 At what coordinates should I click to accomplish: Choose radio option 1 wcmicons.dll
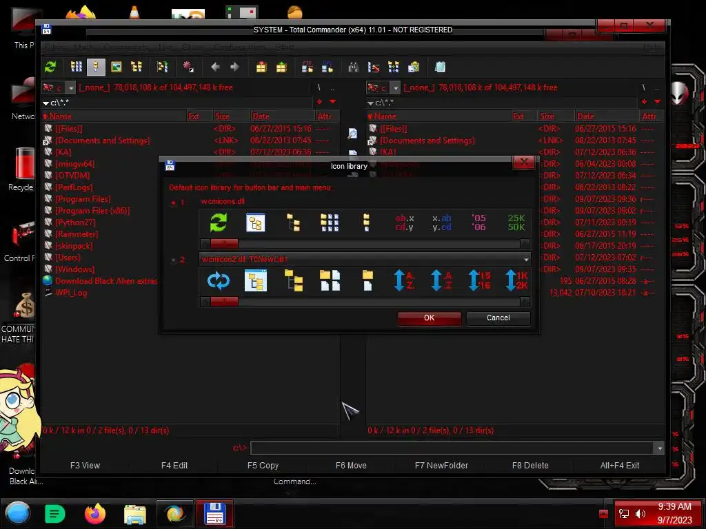tap(173, 203)
